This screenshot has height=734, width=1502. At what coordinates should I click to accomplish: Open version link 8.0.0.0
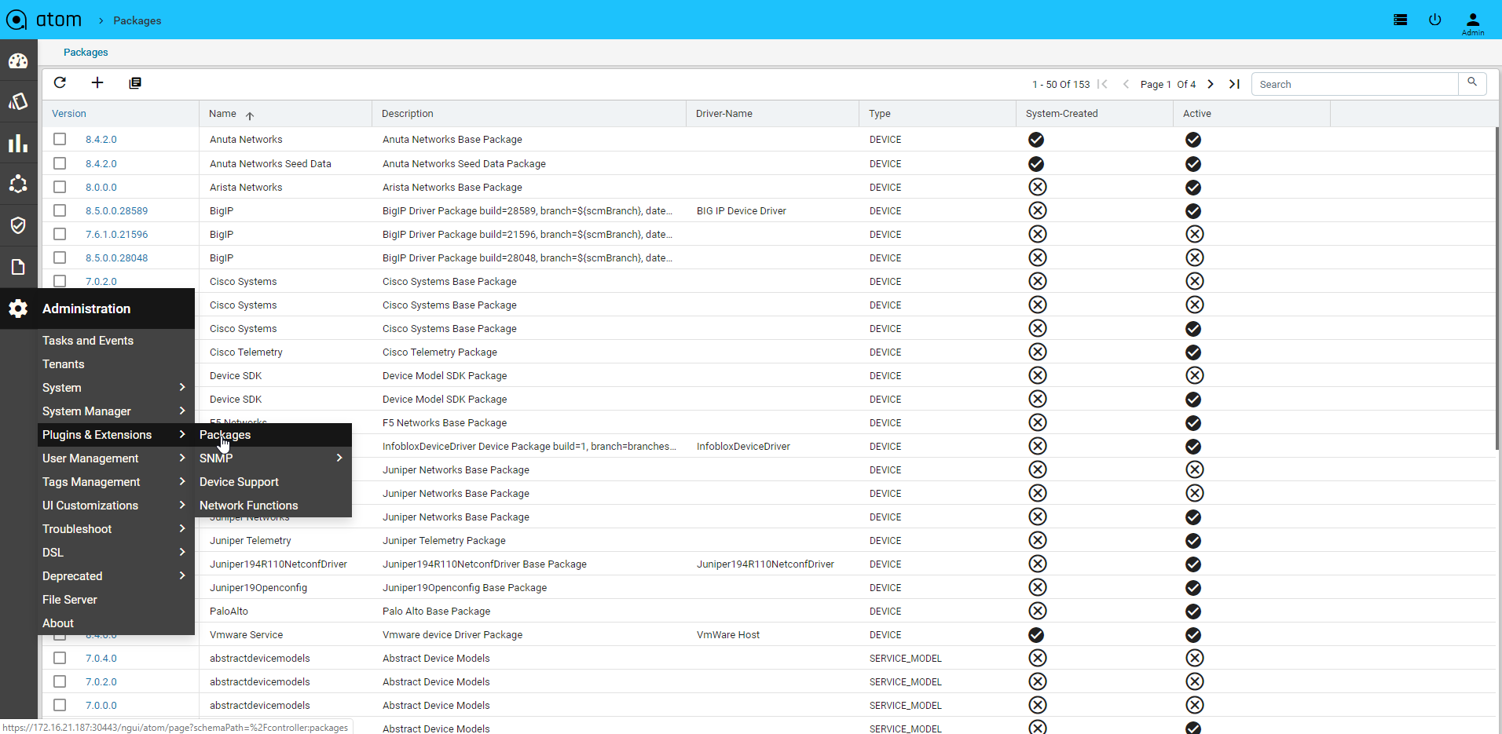coord(101,188)
